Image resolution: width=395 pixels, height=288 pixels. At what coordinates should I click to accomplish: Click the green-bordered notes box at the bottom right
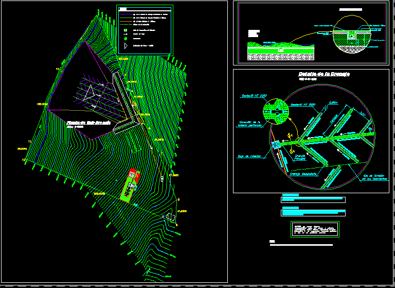tap(315, 229)
